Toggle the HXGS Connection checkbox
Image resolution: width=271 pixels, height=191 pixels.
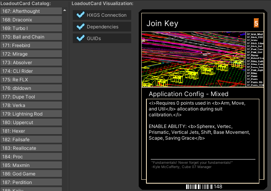tap(81, 15)
